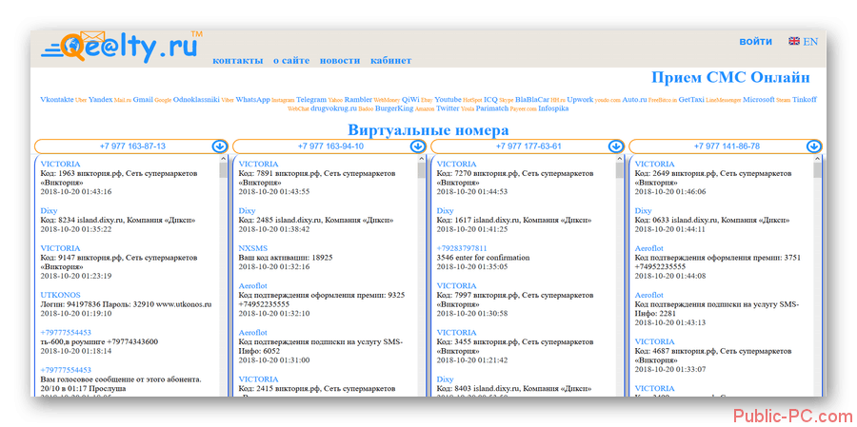The image size is (857, 427).
Task: Click scrollbar of the first messages column
Action: pyautogui.click(x=224, y=276)
